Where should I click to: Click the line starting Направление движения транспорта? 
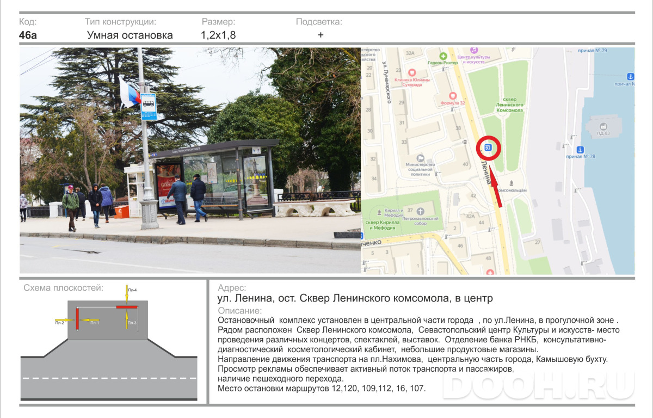pyautogui.click(x=412, y=359)
